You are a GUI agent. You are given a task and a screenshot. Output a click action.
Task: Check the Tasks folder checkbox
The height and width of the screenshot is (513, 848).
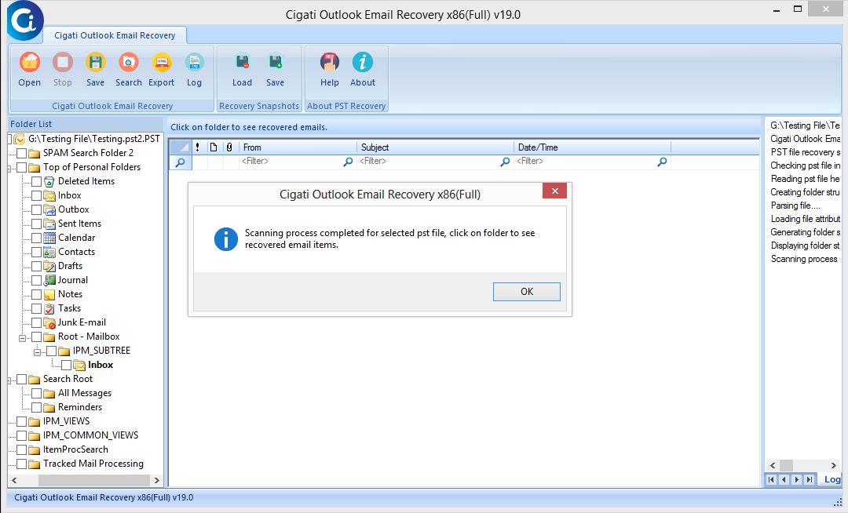click(x=36, y=308)
